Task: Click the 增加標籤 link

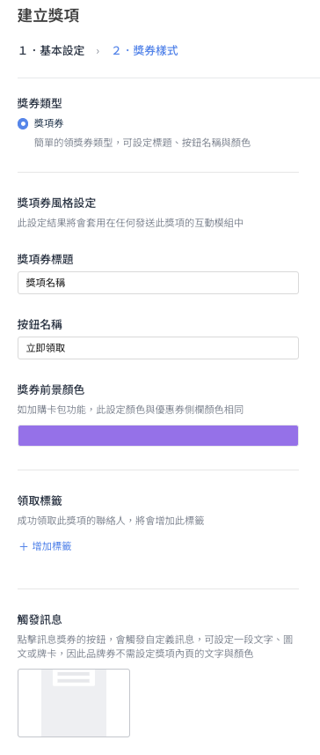Action: tap(45, 546)
